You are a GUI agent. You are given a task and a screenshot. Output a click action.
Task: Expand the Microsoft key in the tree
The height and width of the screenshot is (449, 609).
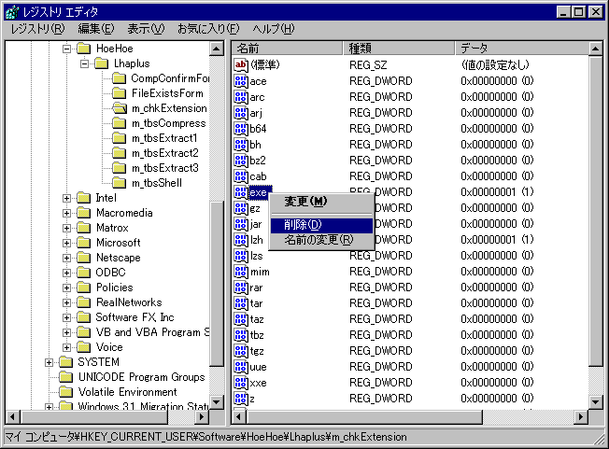(x=67, y=243)
